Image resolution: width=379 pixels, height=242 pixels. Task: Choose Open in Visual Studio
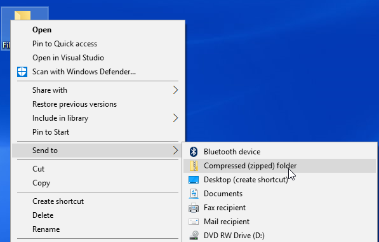click(x=98, y=58)
